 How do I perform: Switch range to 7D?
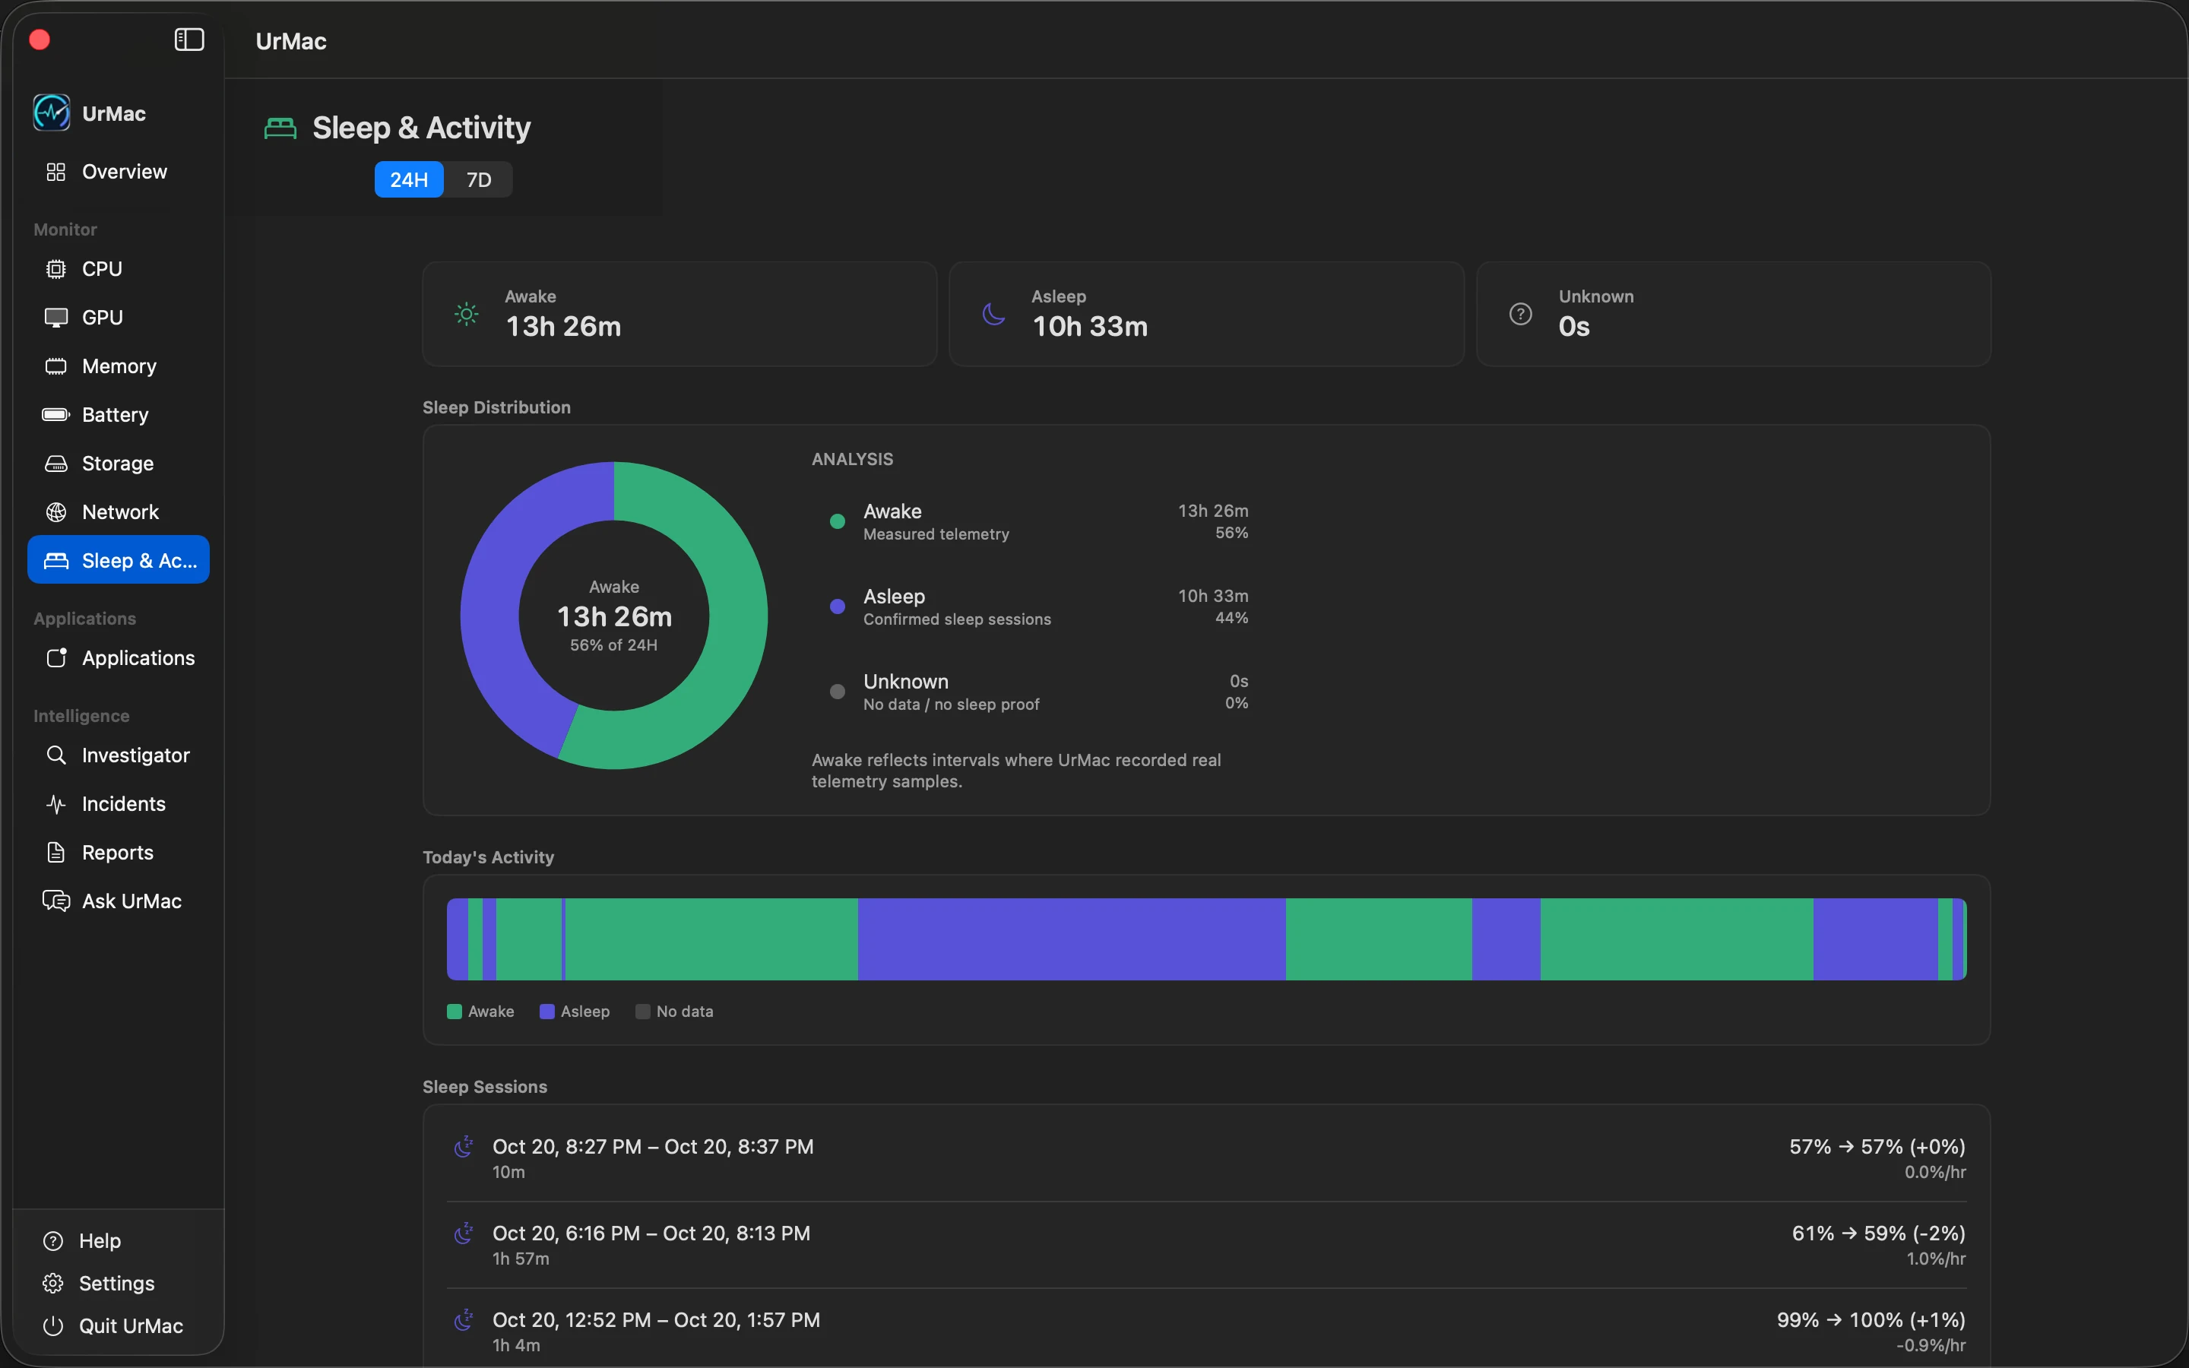479,180
